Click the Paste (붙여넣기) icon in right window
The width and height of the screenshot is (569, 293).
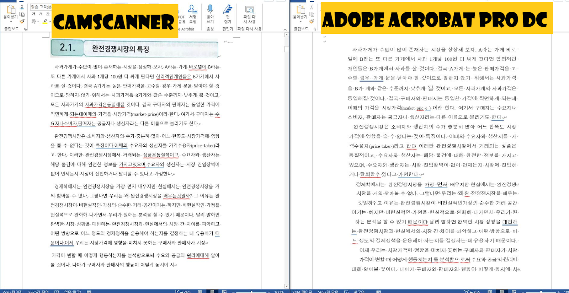click(x=301, y=10)
